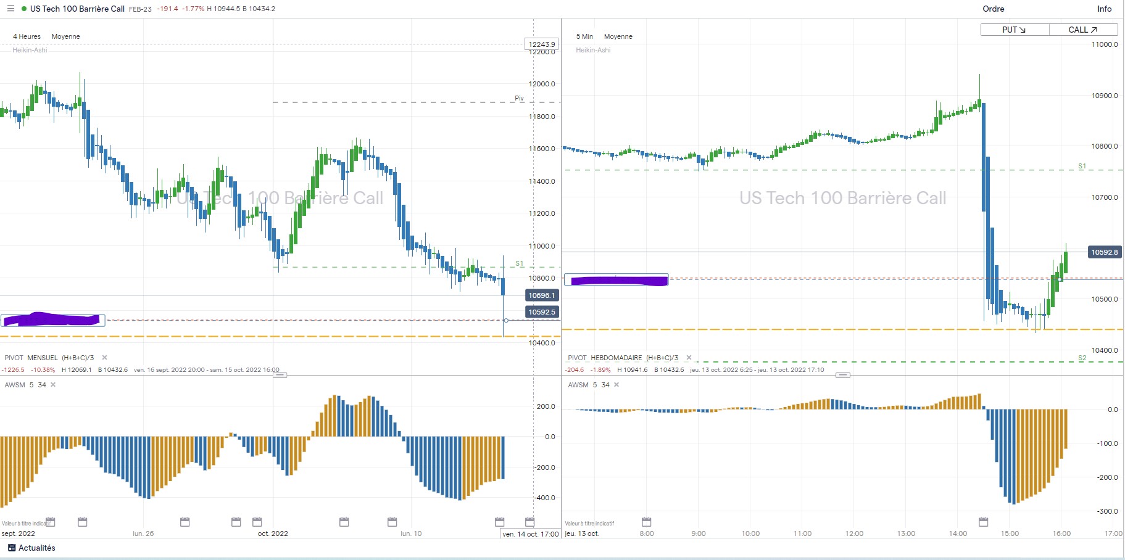This screenshot has width=1125, height=560.
Task: Switch to the Ordre tab
Action: [x=993, y=9]
